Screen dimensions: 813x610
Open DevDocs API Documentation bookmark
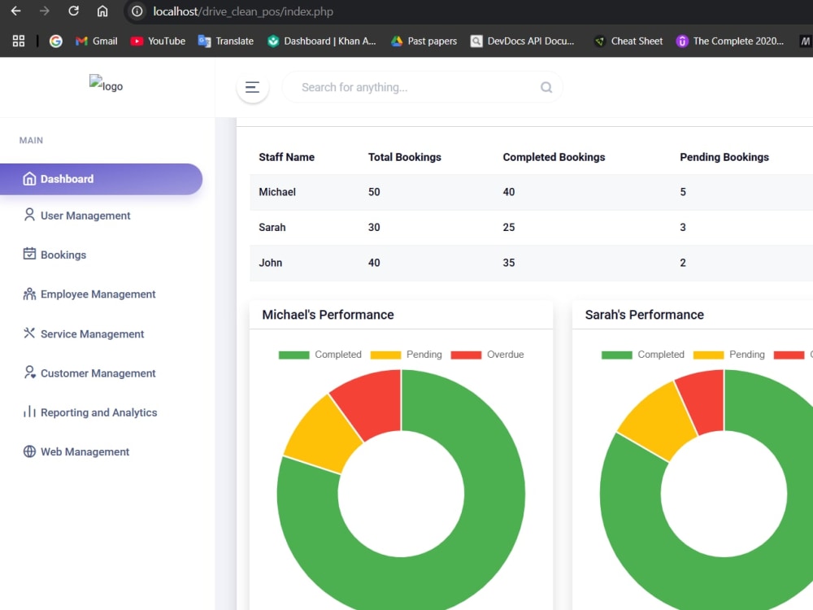(523, 41)
